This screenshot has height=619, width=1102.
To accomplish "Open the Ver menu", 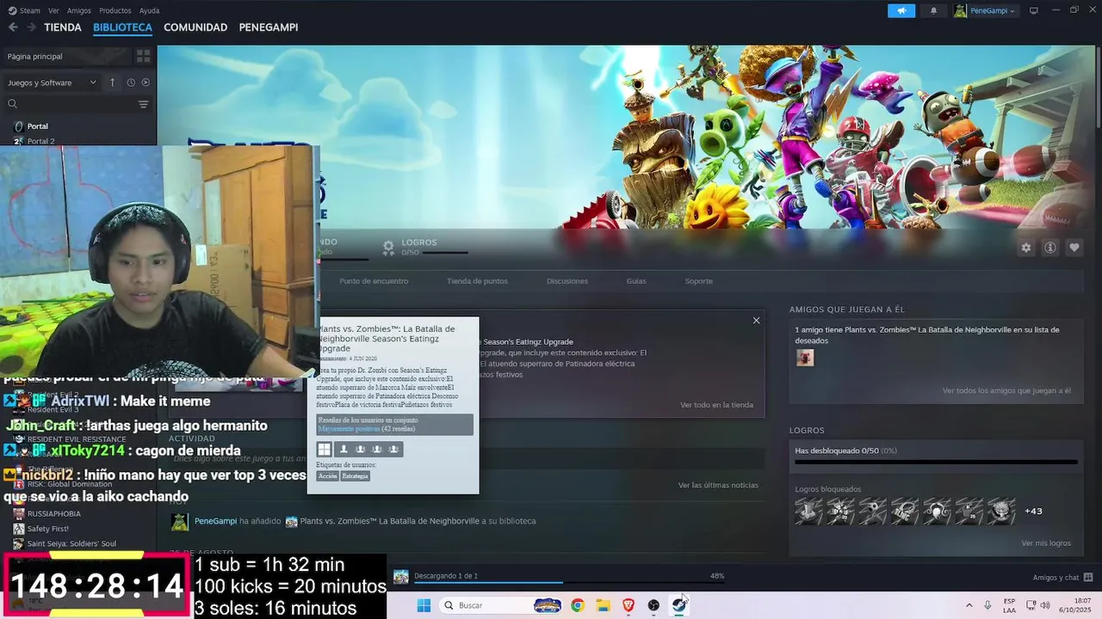I will pos(53,10).
